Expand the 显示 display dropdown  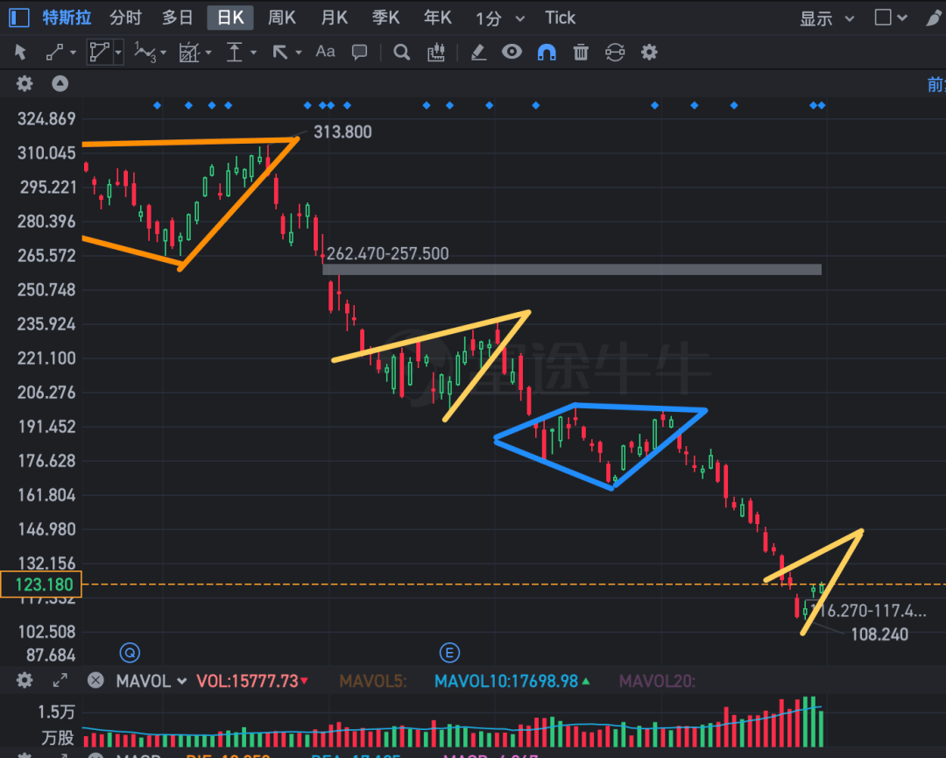(827, 18)
